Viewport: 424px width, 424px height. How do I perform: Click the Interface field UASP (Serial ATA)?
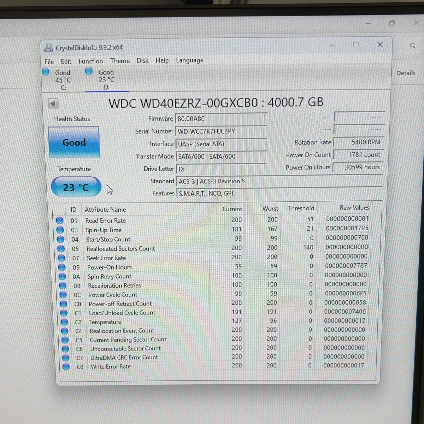click(x=221, y=144)
